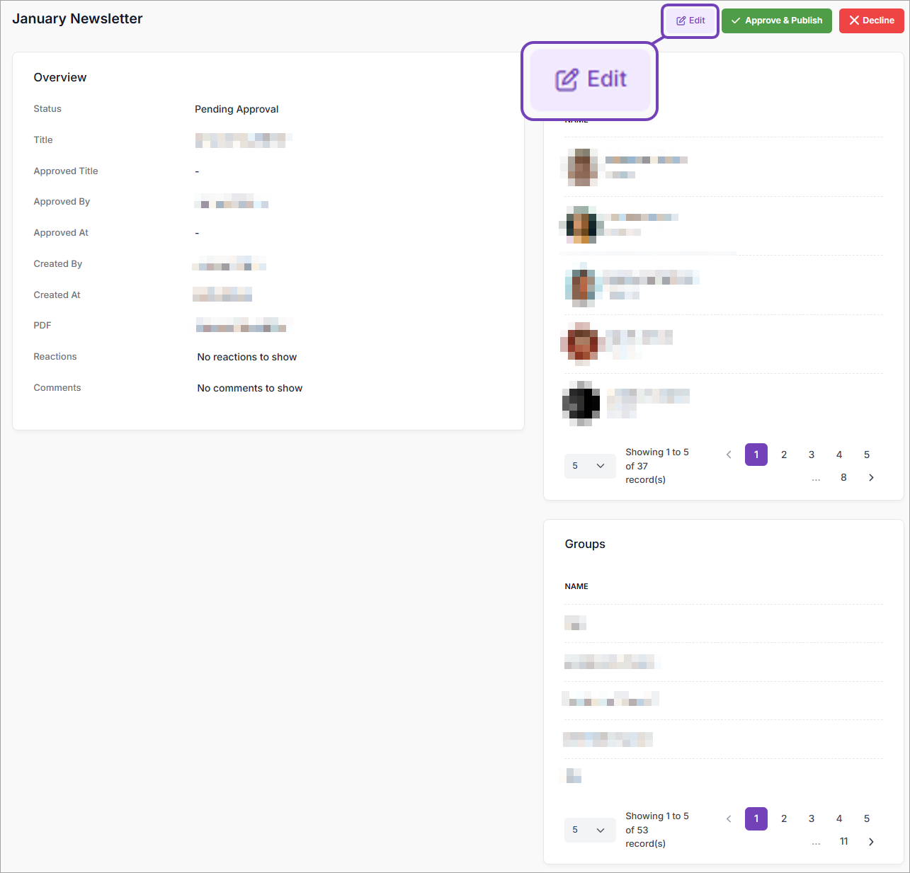Open the users table page-size dropdown
This screenshot has height=873, width=910.
(x=589, y=466)
